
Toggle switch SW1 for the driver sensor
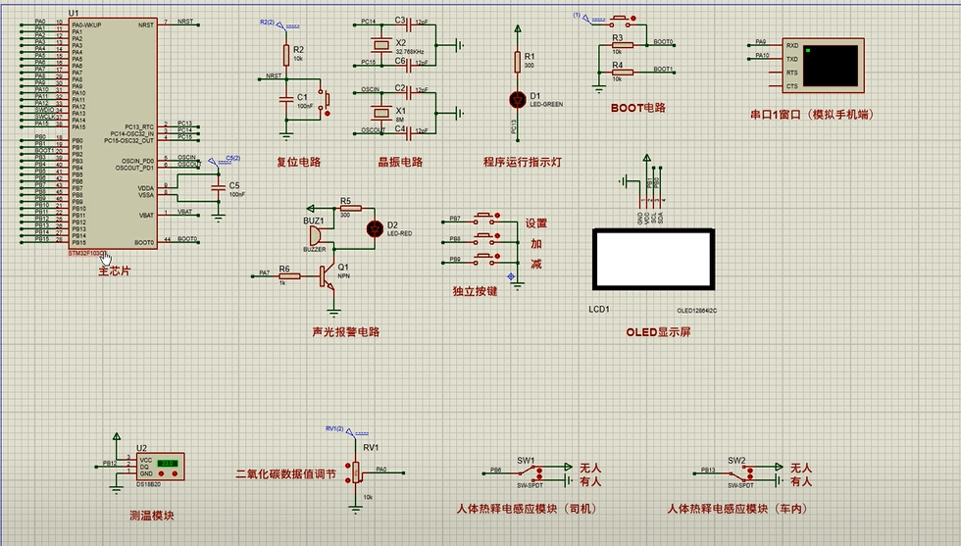[x=530, y=473]
